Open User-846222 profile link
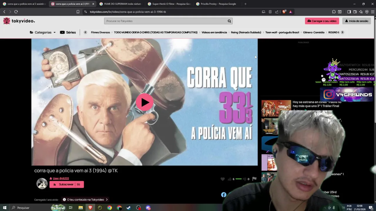The width and height of the screenshot is (376, 211). click(61, 178)
